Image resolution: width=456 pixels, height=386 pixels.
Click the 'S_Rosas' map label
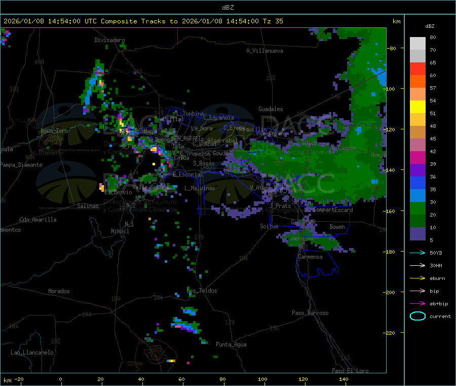click(x=204, y=163)
